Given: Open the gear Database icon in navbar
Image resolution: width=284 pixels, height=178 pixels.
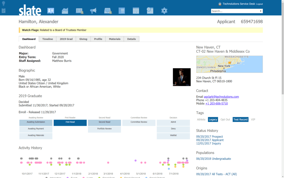Looking at the screenshot, I should click(164, 11).
